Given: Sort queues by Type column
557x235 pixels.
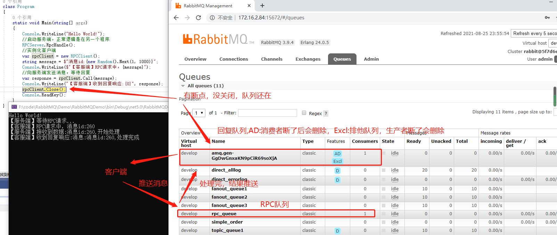Looking at the screenshot, I should [308, 141].
